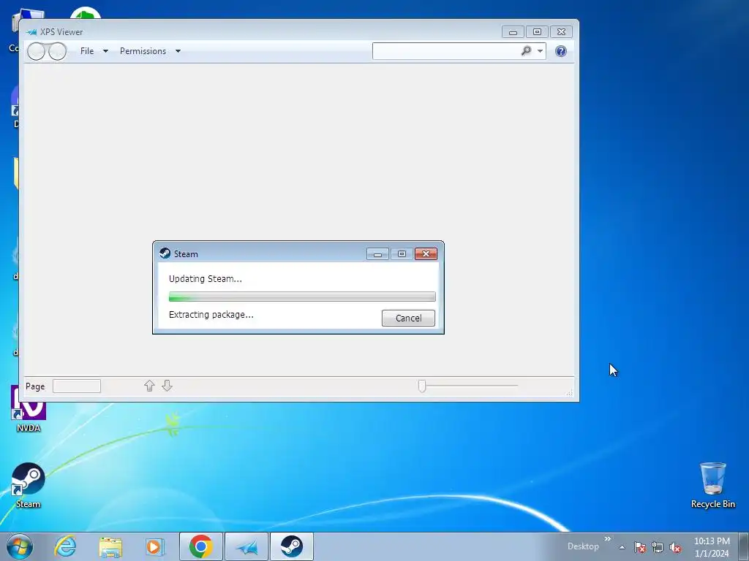Click the 'Updating Steam...' text

[x=206, y=279]
